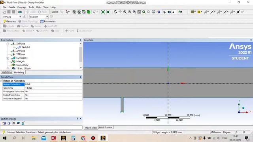
Task: Open the Blend dropdown arrow
Action: pos(33,31)
